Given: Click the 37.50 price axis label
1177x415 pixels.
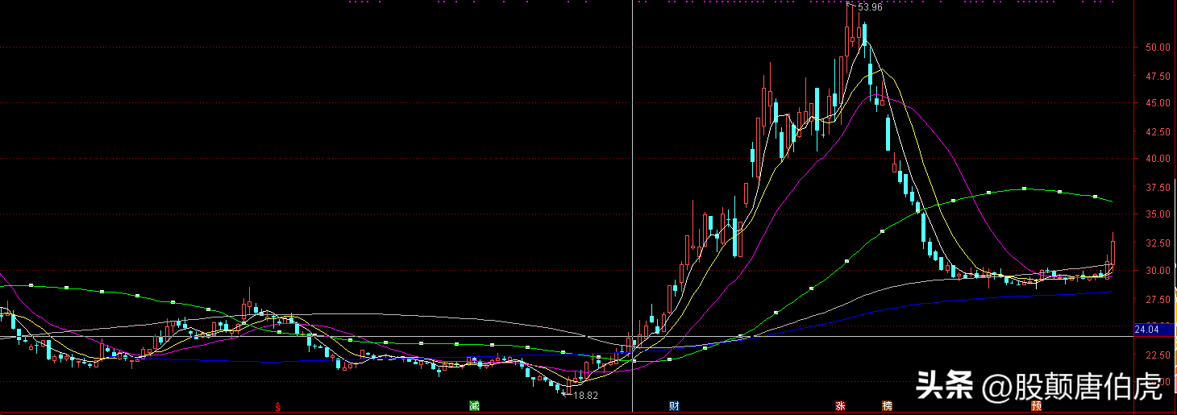Looking at the screenshot, I should 1158,188.
